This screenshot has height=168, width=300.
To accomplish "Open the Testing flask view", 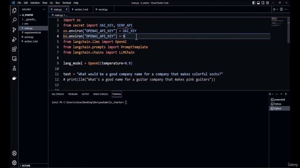I will pos(15,69).
